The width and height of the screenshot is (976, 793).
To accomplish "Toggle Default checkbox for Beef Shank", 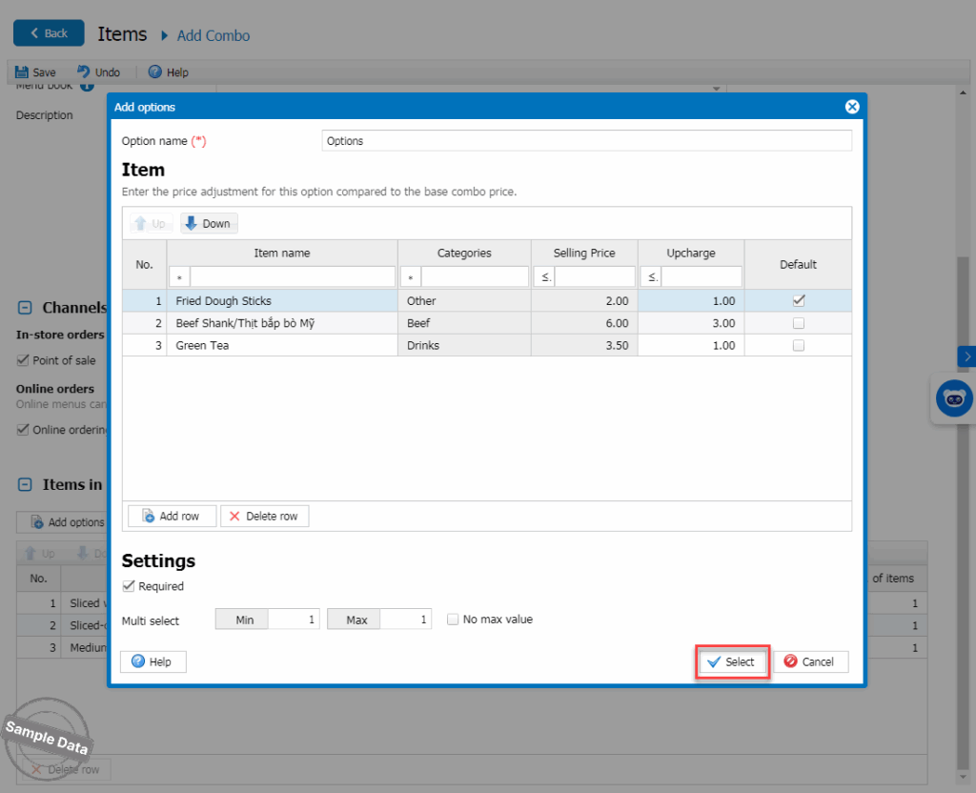I will (799, 323).
